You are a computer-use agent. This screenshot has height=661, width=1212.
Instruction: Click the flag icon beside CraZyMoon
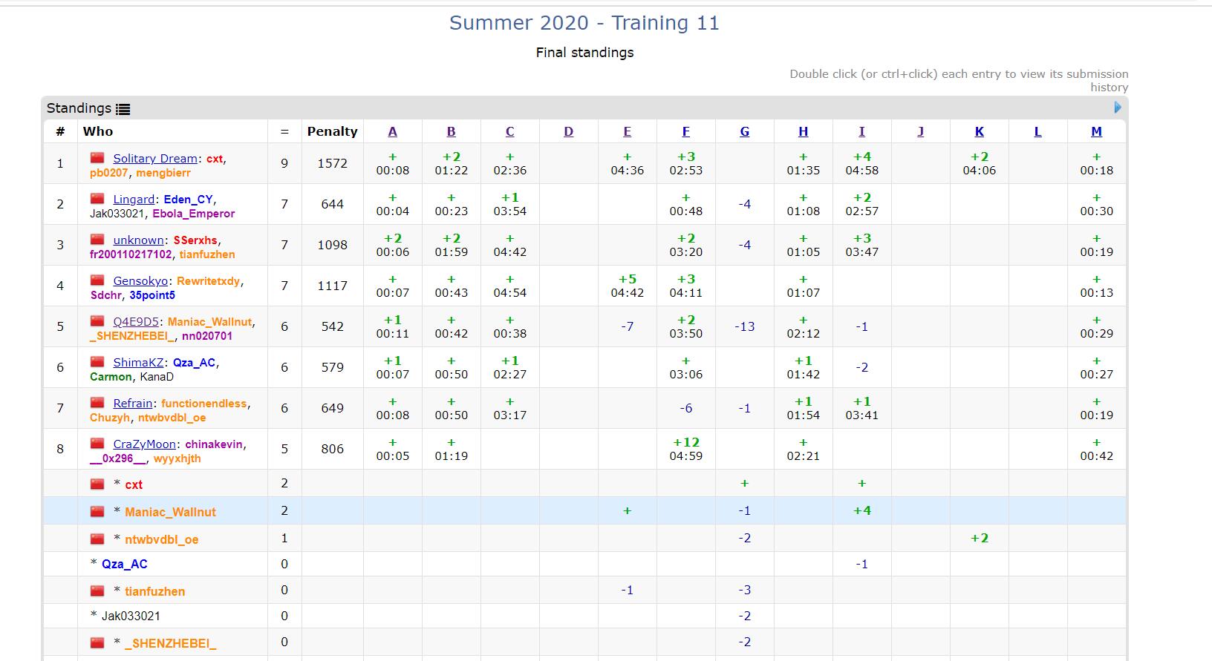tap(97, 444)
